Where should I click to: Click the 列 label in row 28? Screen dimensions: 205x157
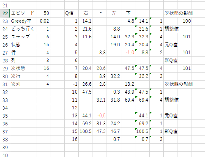pyautogui.click(x=23, y=61)
